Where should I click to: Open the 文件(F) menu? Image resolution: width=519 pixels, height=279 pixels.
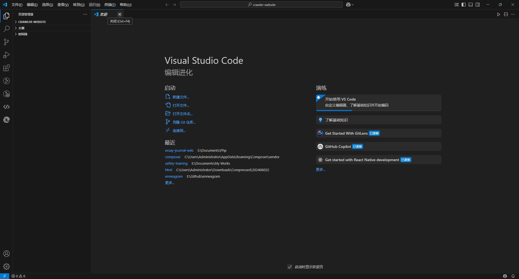point(17,5)
